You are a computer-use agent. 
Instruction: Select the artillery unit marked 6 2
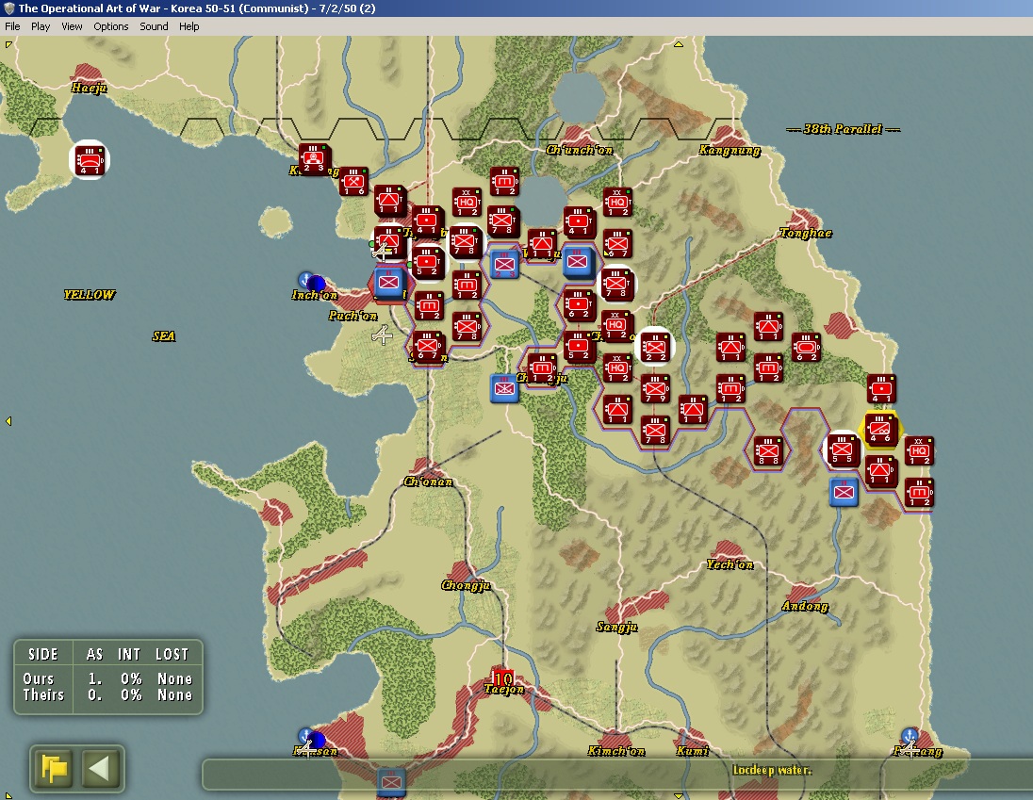point(579,305)
